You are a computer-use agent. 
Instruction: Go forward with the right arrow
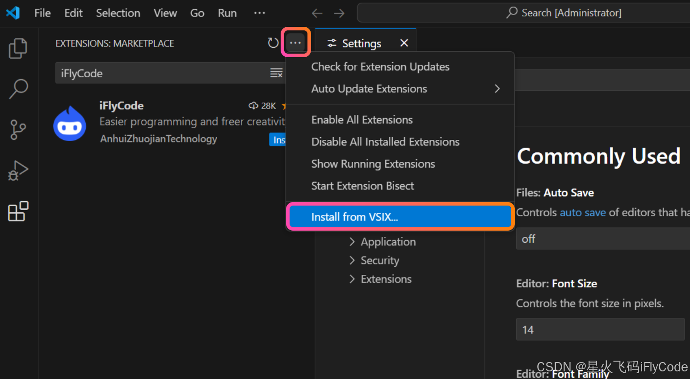click(x=340, y=13)
